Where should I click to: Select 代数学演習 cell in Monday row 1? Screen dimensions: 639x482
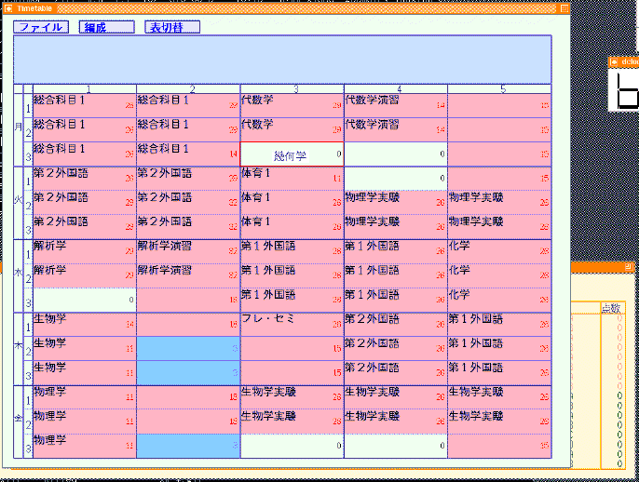coord(395,105)
